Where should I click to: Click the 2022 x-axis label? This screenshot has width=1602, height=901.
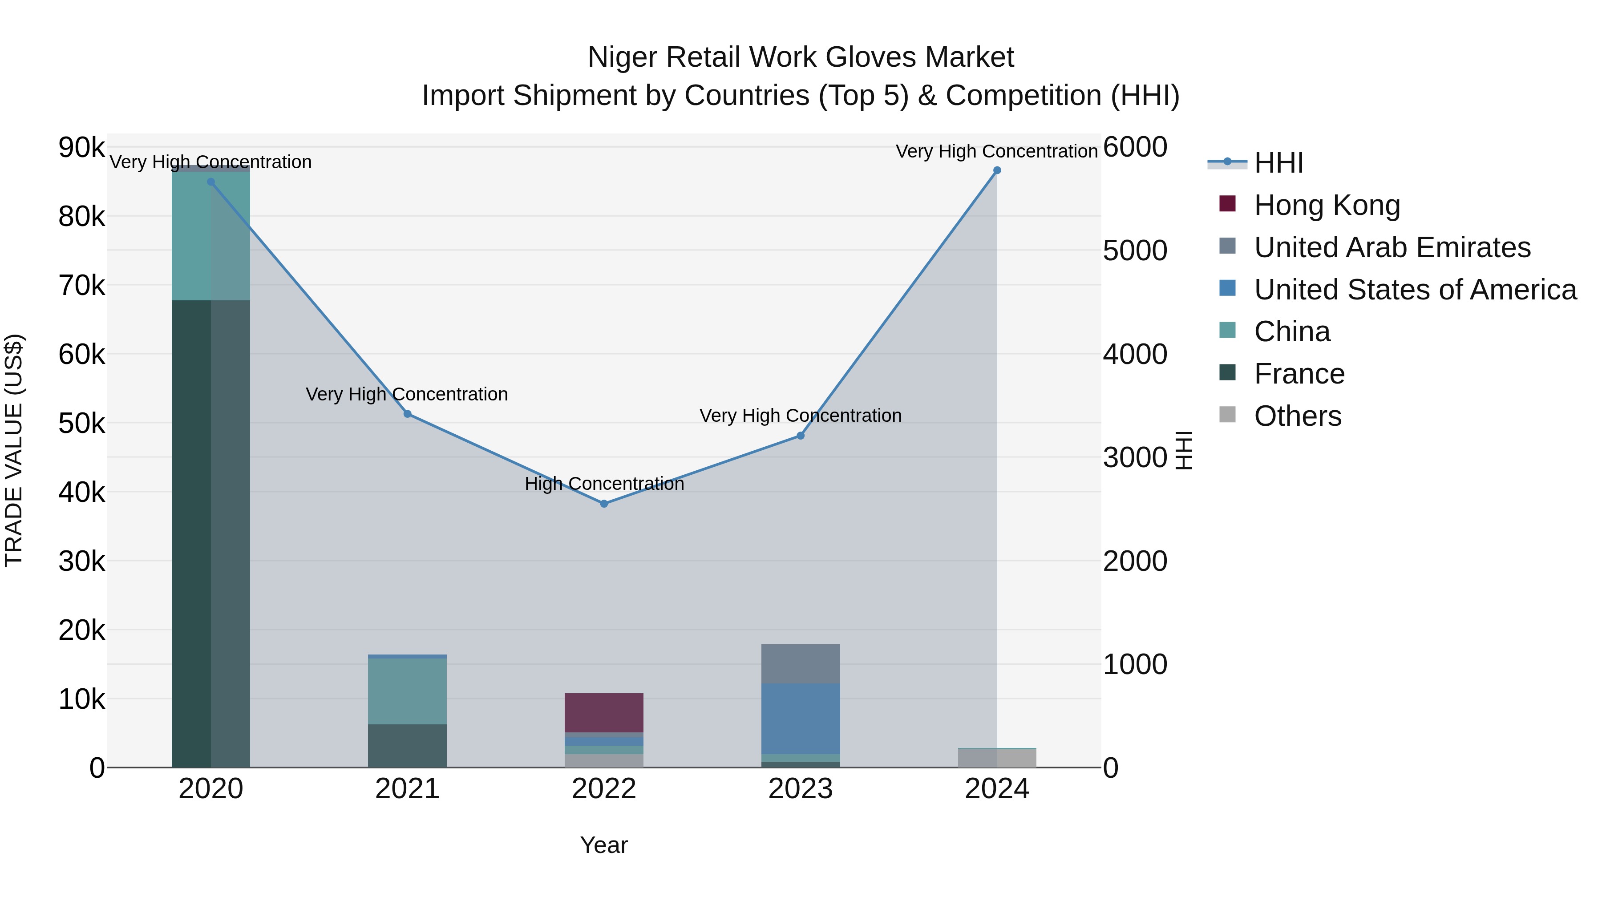click(x=604, y=789)
